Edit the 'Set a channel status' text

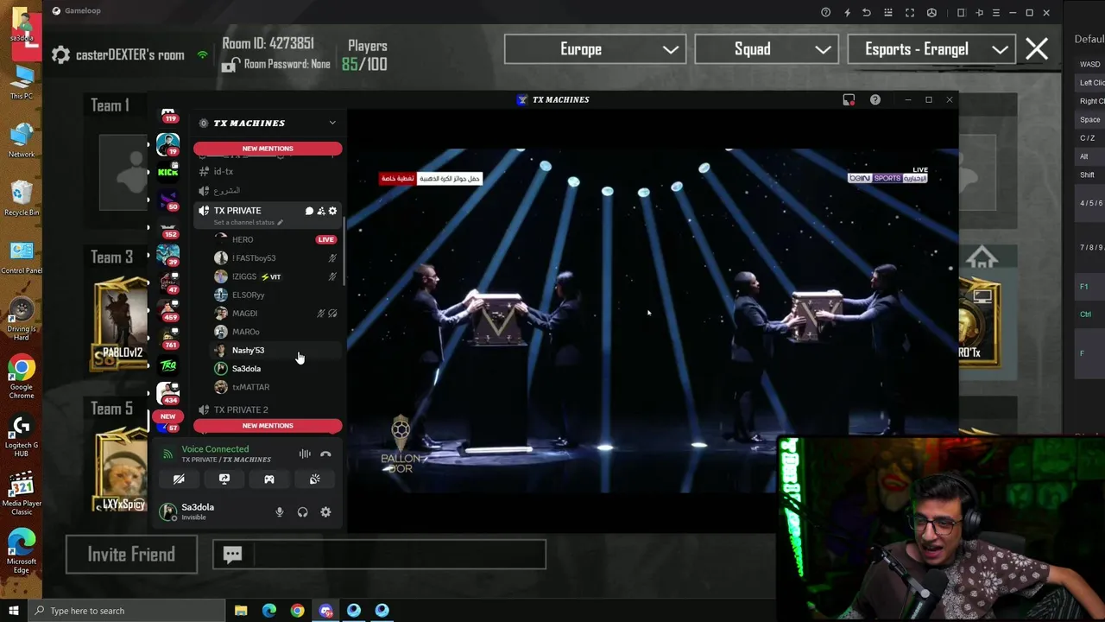point(248,223)
